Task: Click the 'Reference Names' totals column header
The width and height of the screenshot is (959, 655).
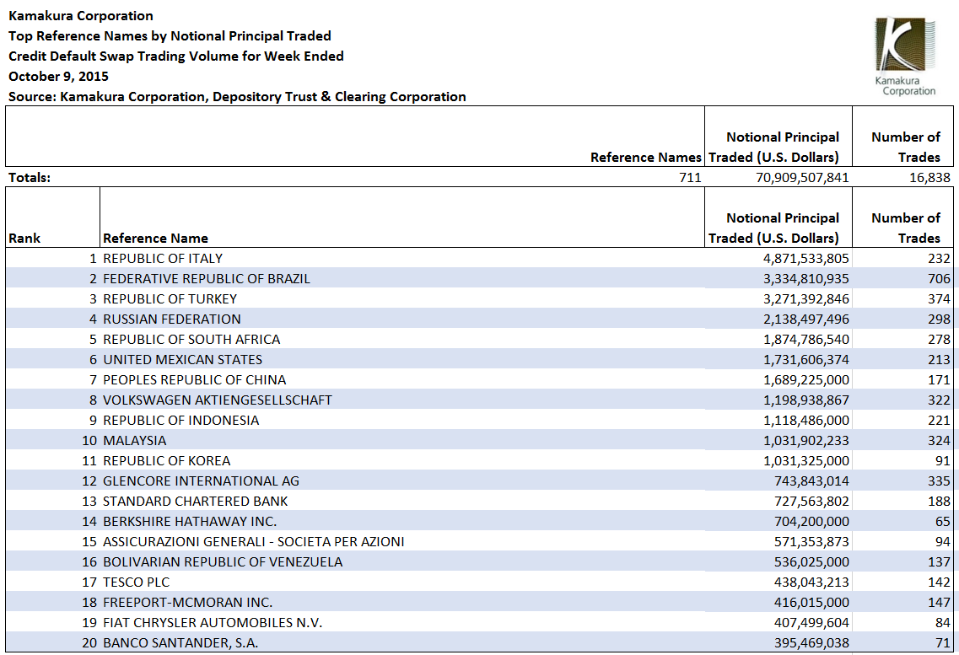Action: pos(646,157)
